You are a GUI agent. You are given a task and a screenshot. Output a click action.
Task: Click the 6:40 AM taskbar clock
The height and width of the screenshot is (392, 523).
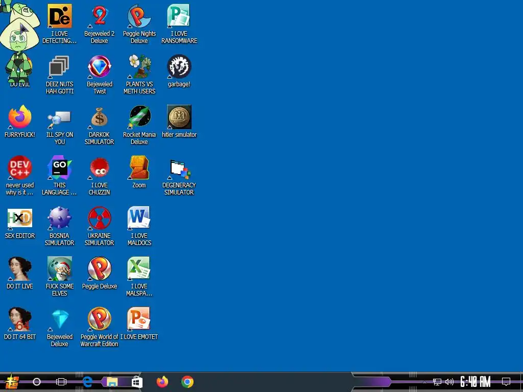click(476, 382)
